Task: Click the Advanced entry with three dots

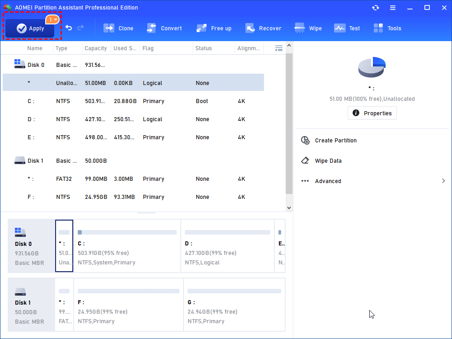Action: point(373,181)
